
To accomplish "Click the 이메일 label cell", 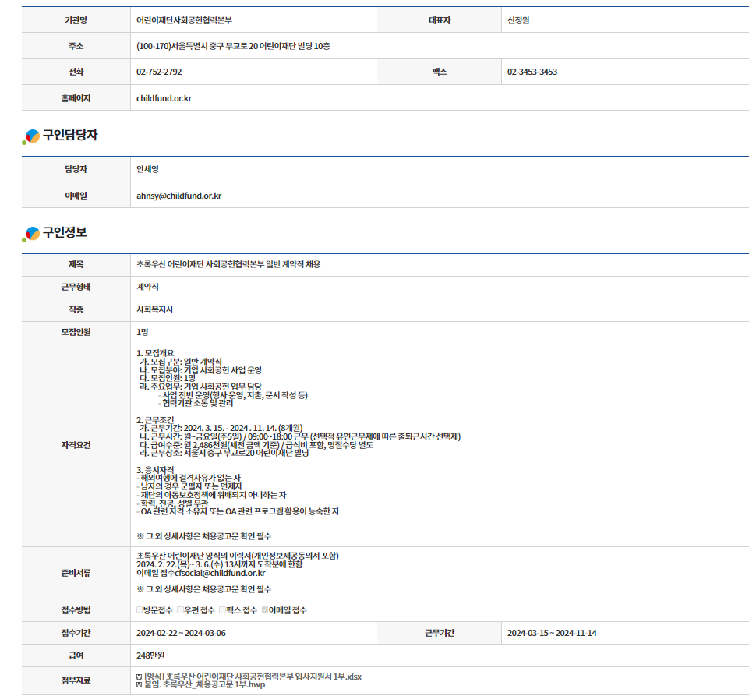I will coord(76,196).
